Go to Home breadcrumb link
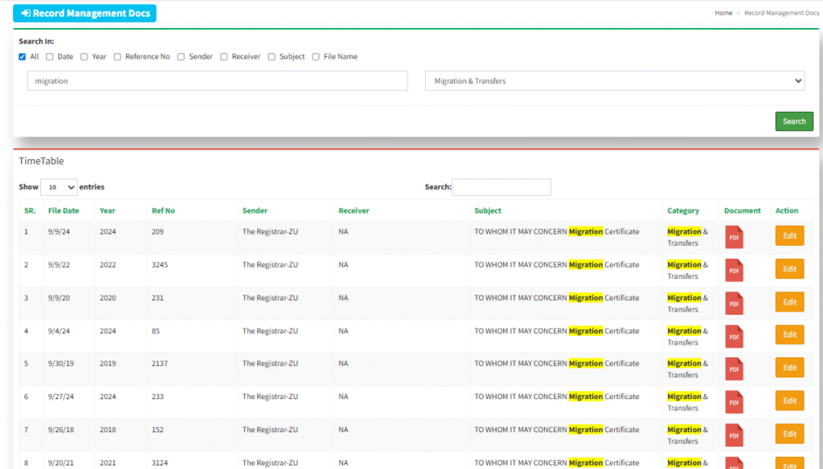823x469 pixels. coord(723,14)
